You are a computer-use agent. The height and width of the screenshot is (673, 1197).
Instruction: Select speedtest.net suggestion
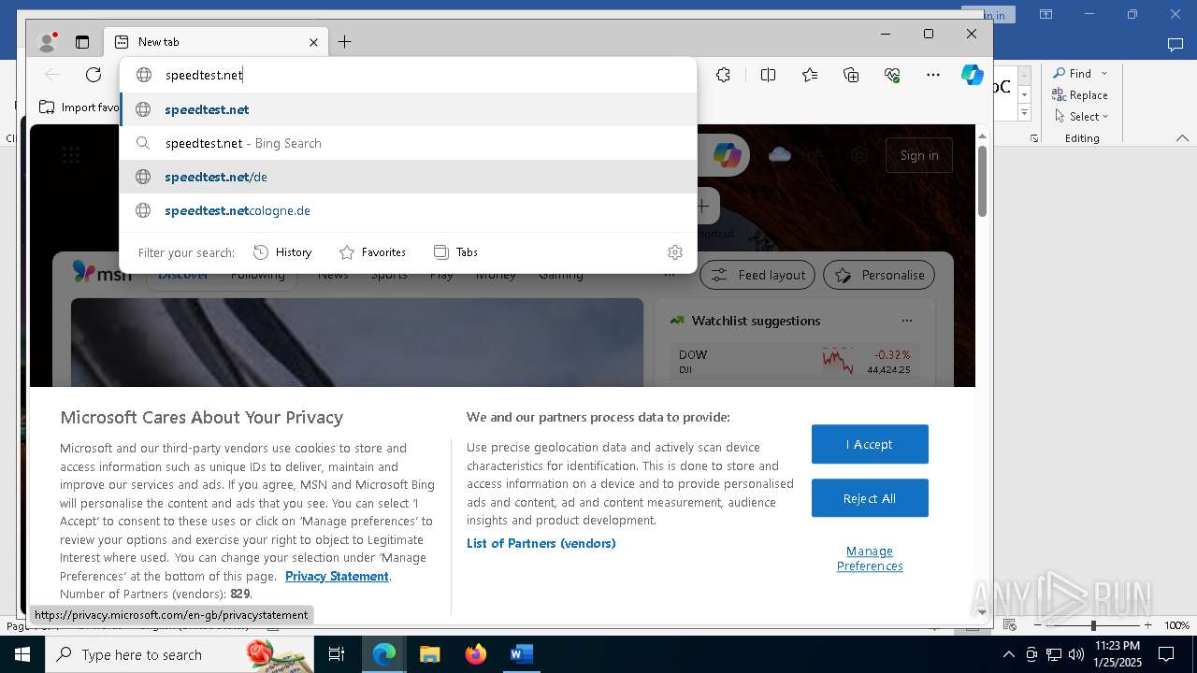[x=409, y=109]
